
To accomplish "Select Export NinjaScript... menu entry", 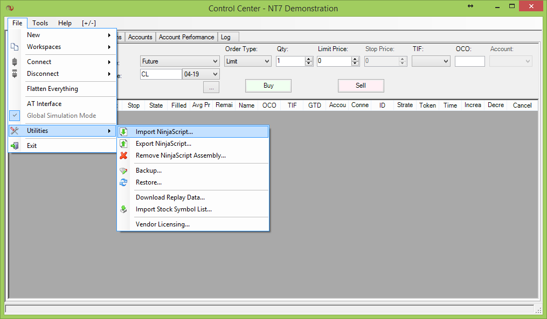I will [193, 144].
